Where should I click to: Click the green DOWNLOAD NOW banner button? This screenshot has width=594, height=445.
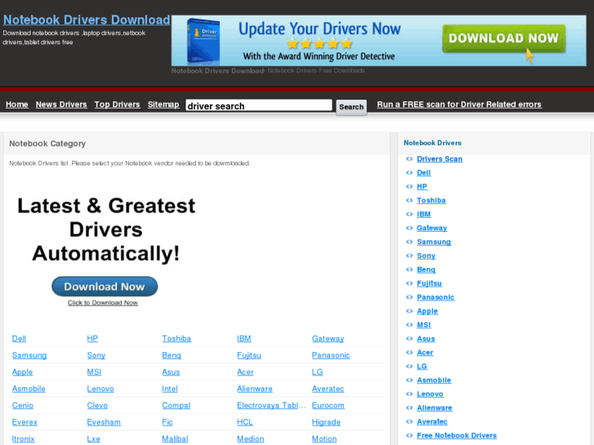click(x=503, y=38)
